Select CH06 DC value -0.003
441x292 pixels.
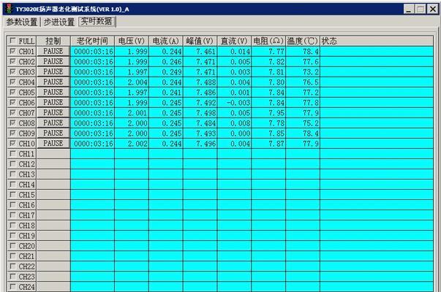click(x=234, y=102)
